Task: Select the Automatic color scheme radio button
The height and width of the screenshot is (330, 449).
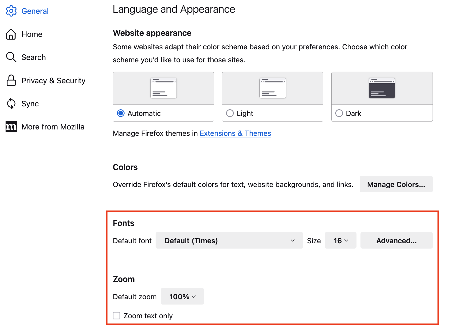Action: [121, 113]
